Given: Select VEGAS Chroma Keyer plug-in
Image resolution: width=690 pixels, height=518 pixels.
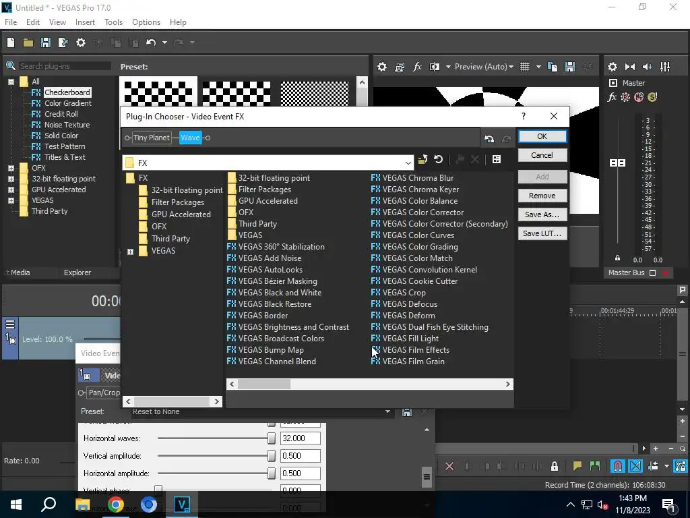Looking at the screenshot, I should [x=415, y=190].
